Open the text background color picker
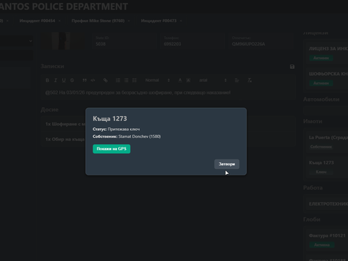 point(189,80)
